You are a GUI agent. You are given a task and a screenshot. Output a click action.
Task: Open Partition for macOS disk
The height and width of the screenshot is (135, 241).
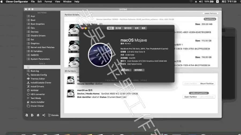point(191,97)
